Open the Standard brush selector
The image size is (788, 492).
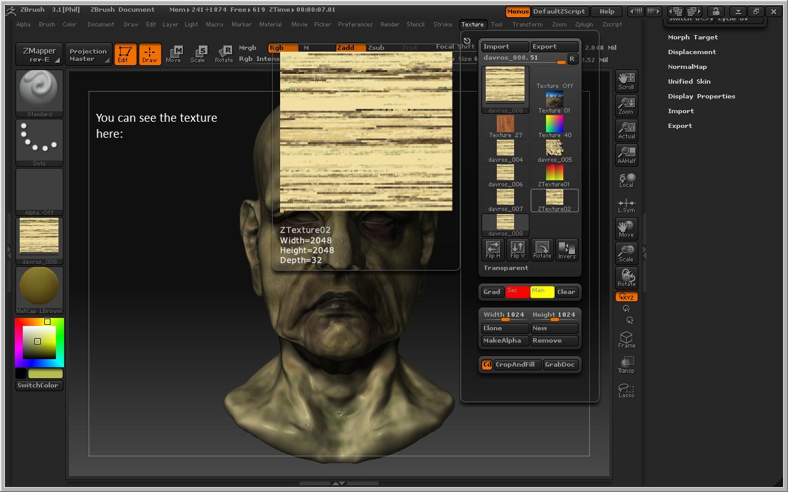[39, 93]
